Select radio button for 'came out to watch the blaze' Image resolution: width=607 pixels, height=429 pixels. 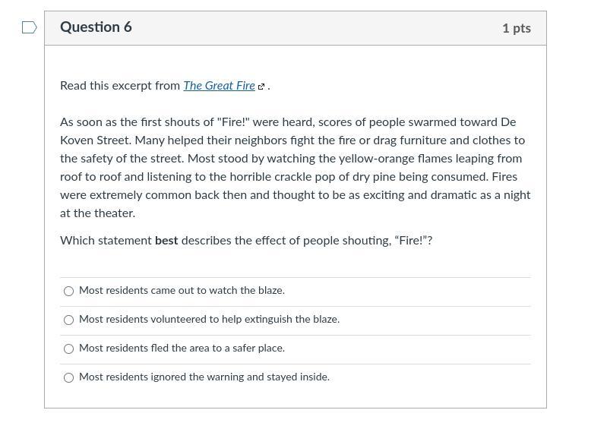coord(69,291)
